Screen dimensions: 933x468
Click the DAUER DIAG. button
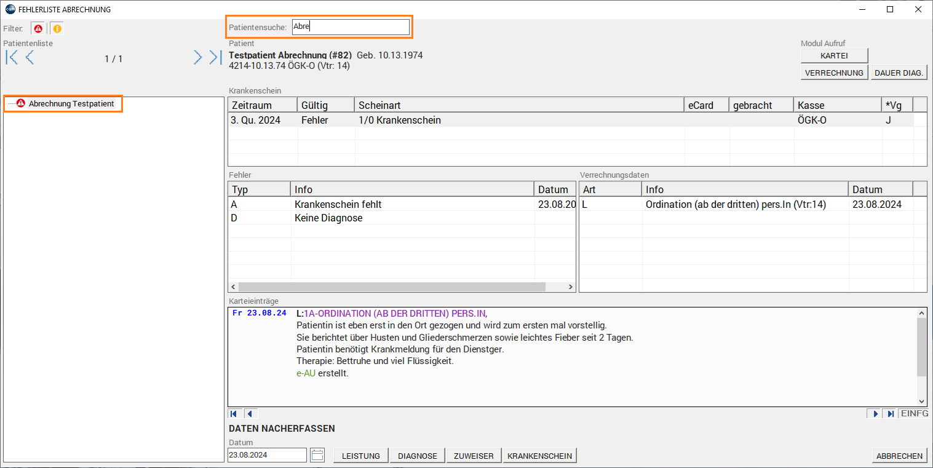899,73
